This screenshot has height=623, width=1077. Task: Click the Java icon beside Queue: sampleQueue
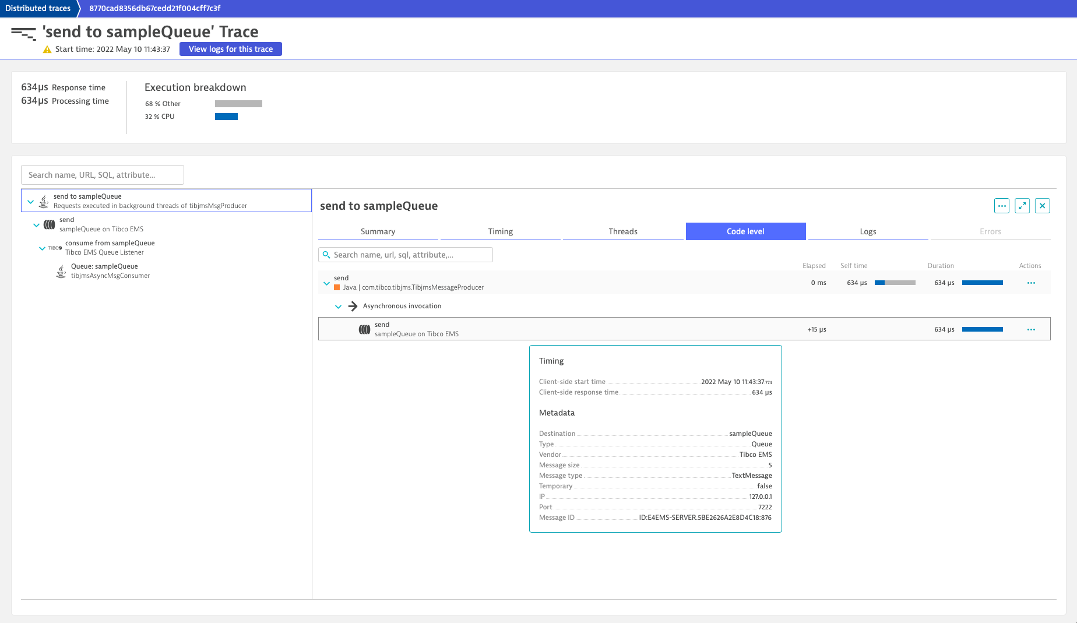(x=61, y=271)
